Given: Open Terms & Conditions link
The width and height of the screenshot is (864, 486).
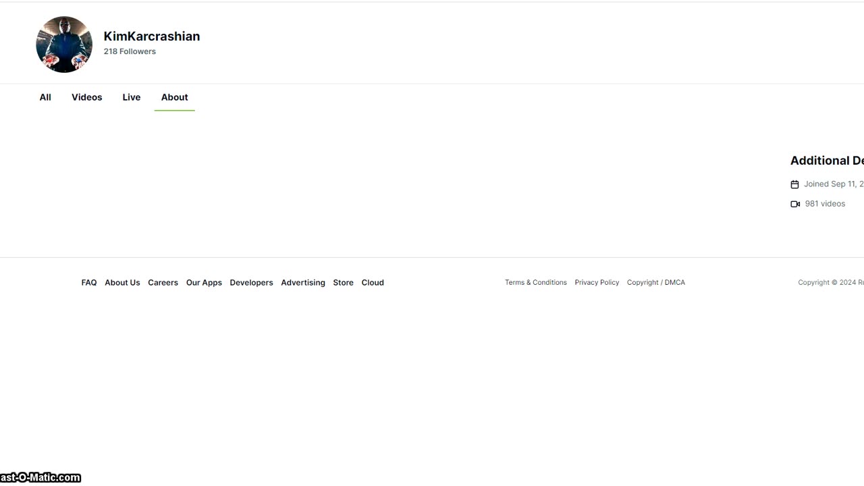Looking at the screenshot, I should (536, 283).
